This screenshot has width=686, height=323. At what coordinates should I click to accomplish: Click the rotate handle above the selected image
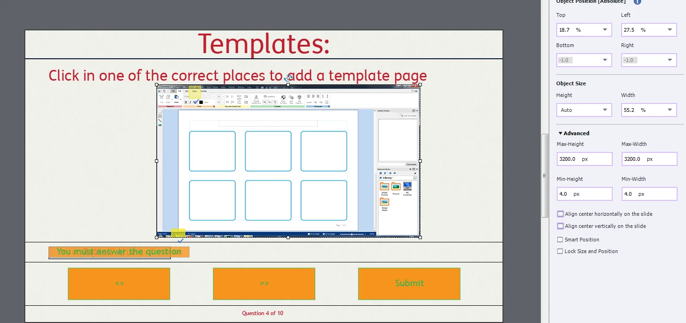tap(289, 78)
